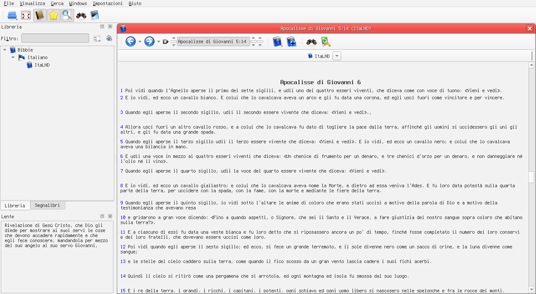This screenshot has width=536, height=294.
Task: Collapse the Bibbie tree node
Action: 5,50
